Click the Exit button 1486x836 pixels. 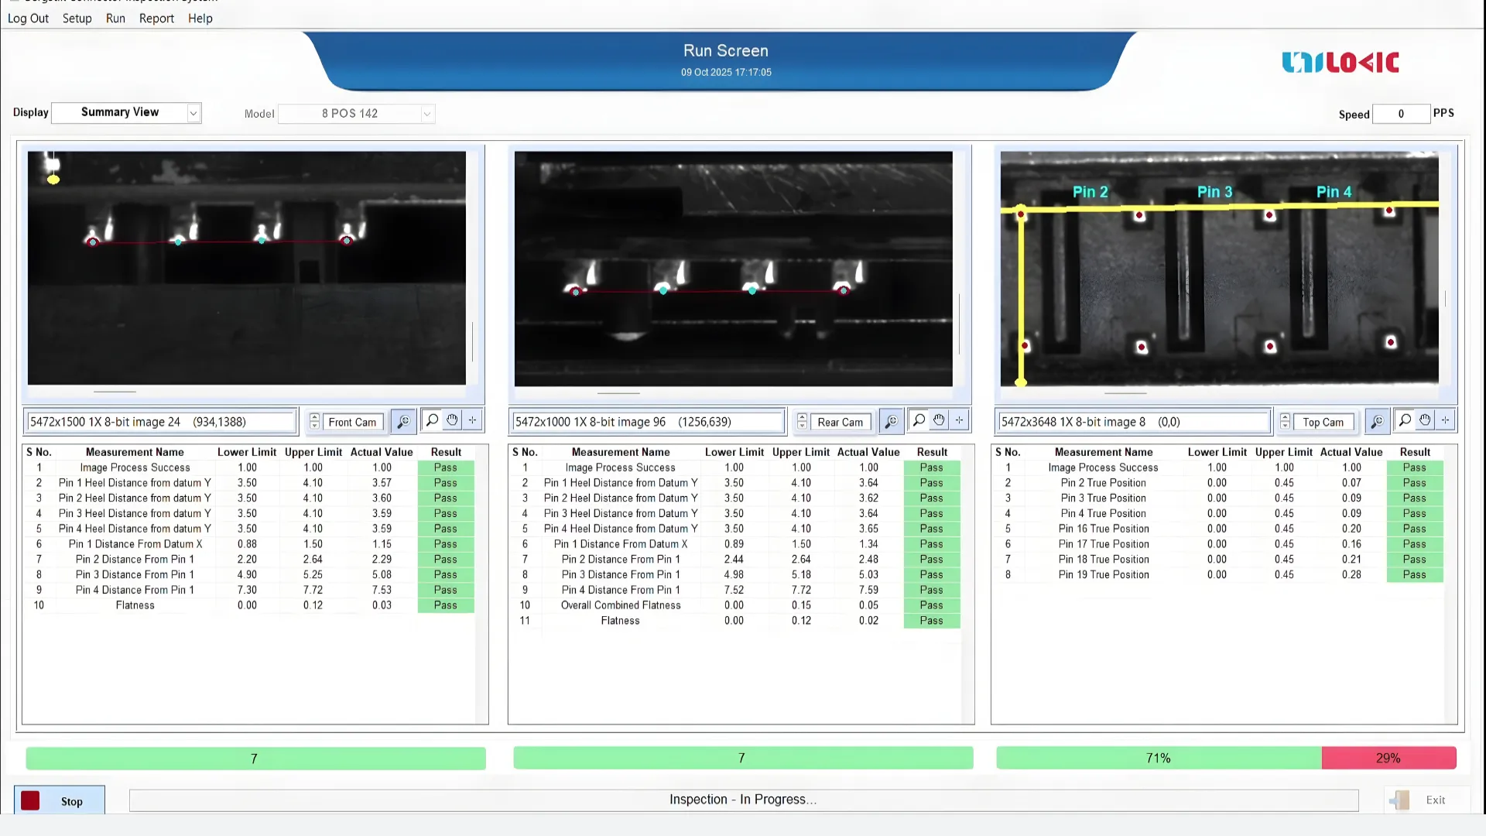[x=1426, y=800]
